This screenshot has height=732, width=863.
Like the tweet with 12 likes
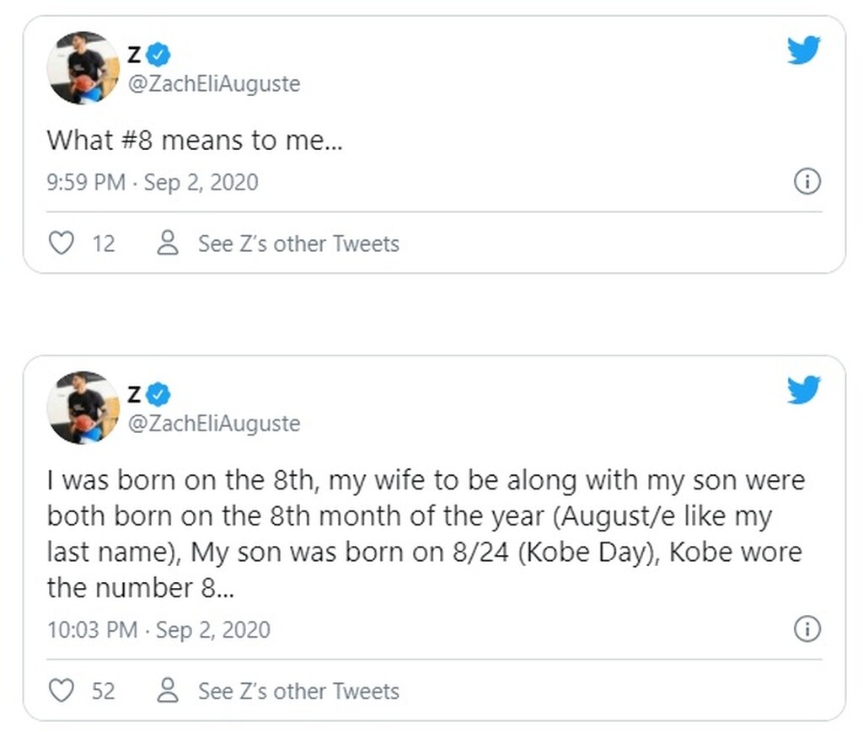61,243
